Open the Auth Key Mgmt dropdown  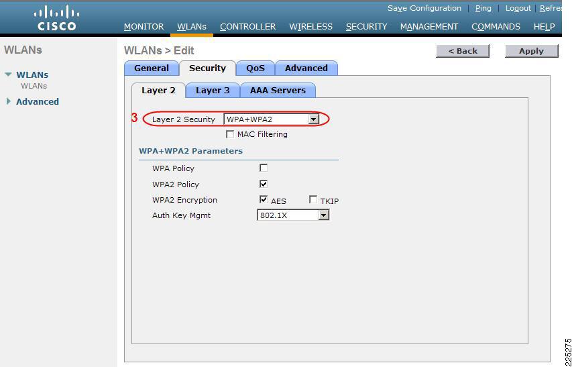pyautogui.click(x=293, y=215)
